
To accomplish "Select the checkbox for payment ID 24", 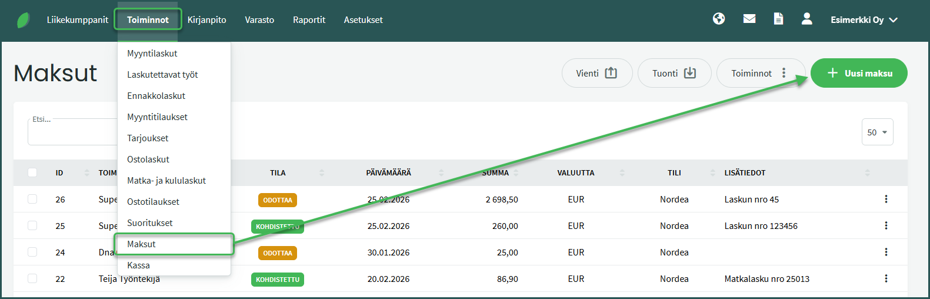I will [32, 252].
